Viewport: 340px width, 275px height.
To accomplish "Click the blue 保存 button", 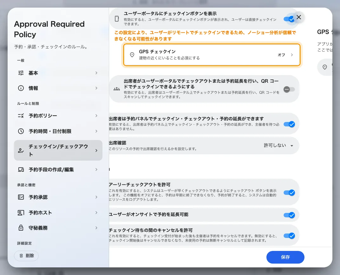I will 285,257.
